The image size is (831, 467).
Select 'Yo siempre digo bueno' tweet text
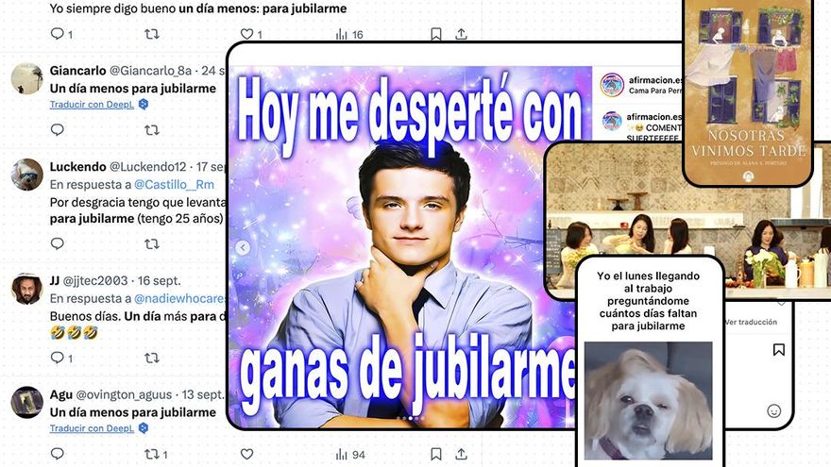point(198,8)
